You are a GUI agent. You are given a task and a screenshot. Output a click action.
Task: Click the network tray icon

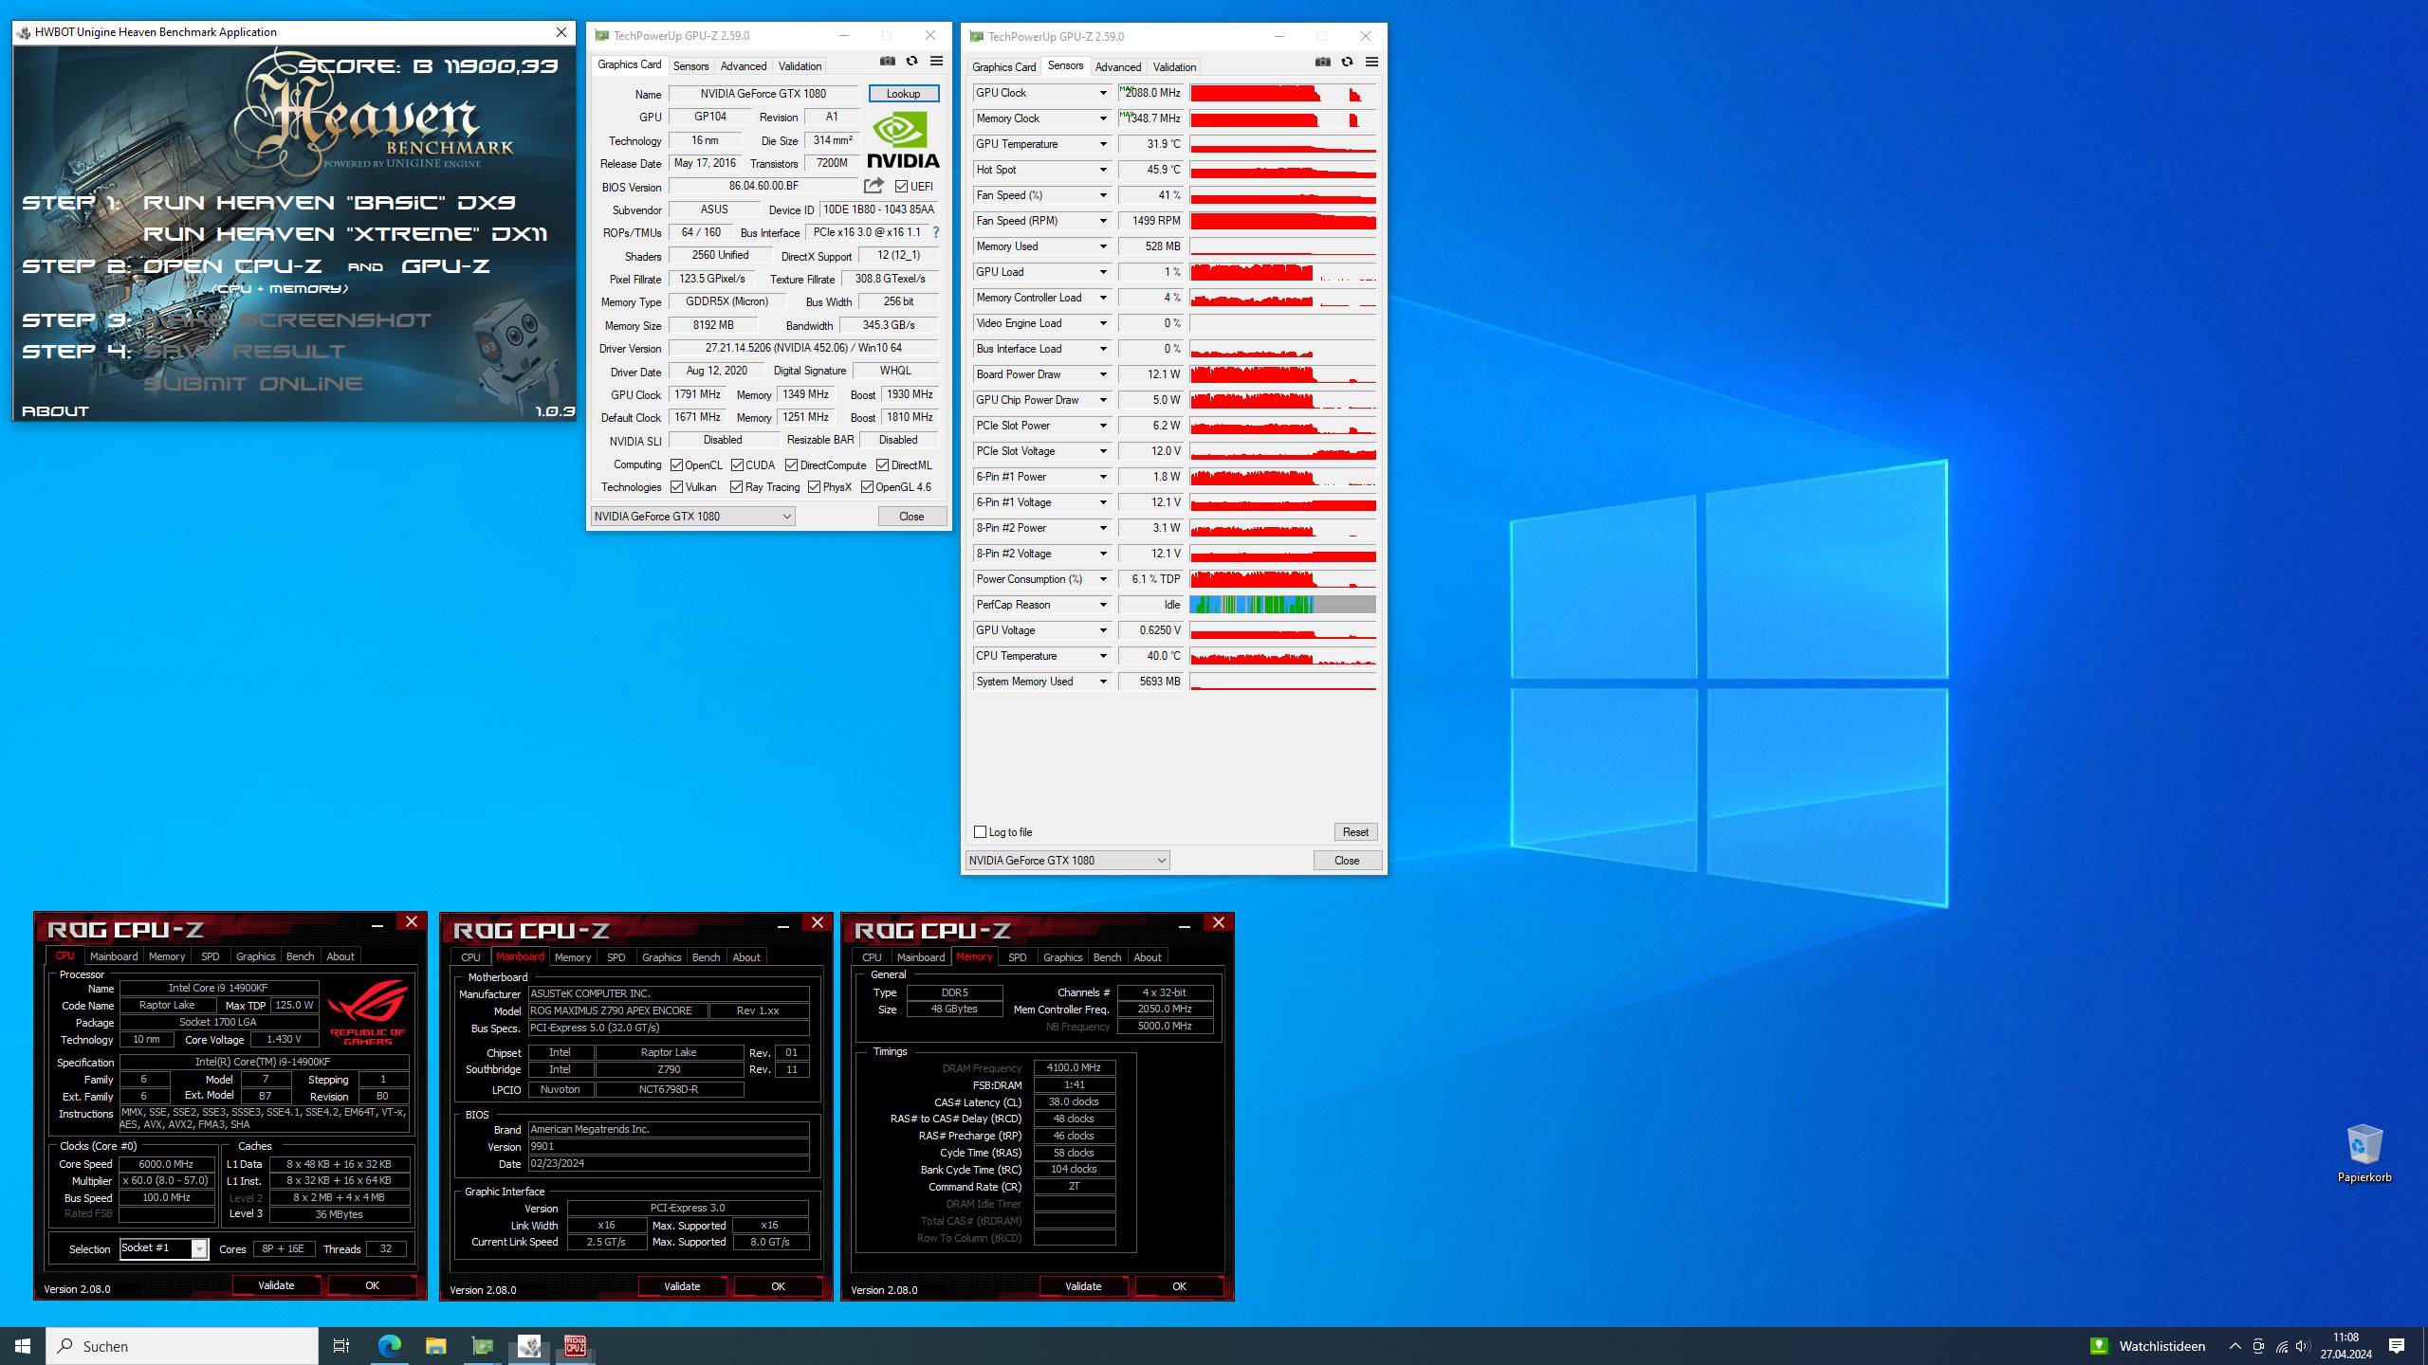coord(2281,1346)
